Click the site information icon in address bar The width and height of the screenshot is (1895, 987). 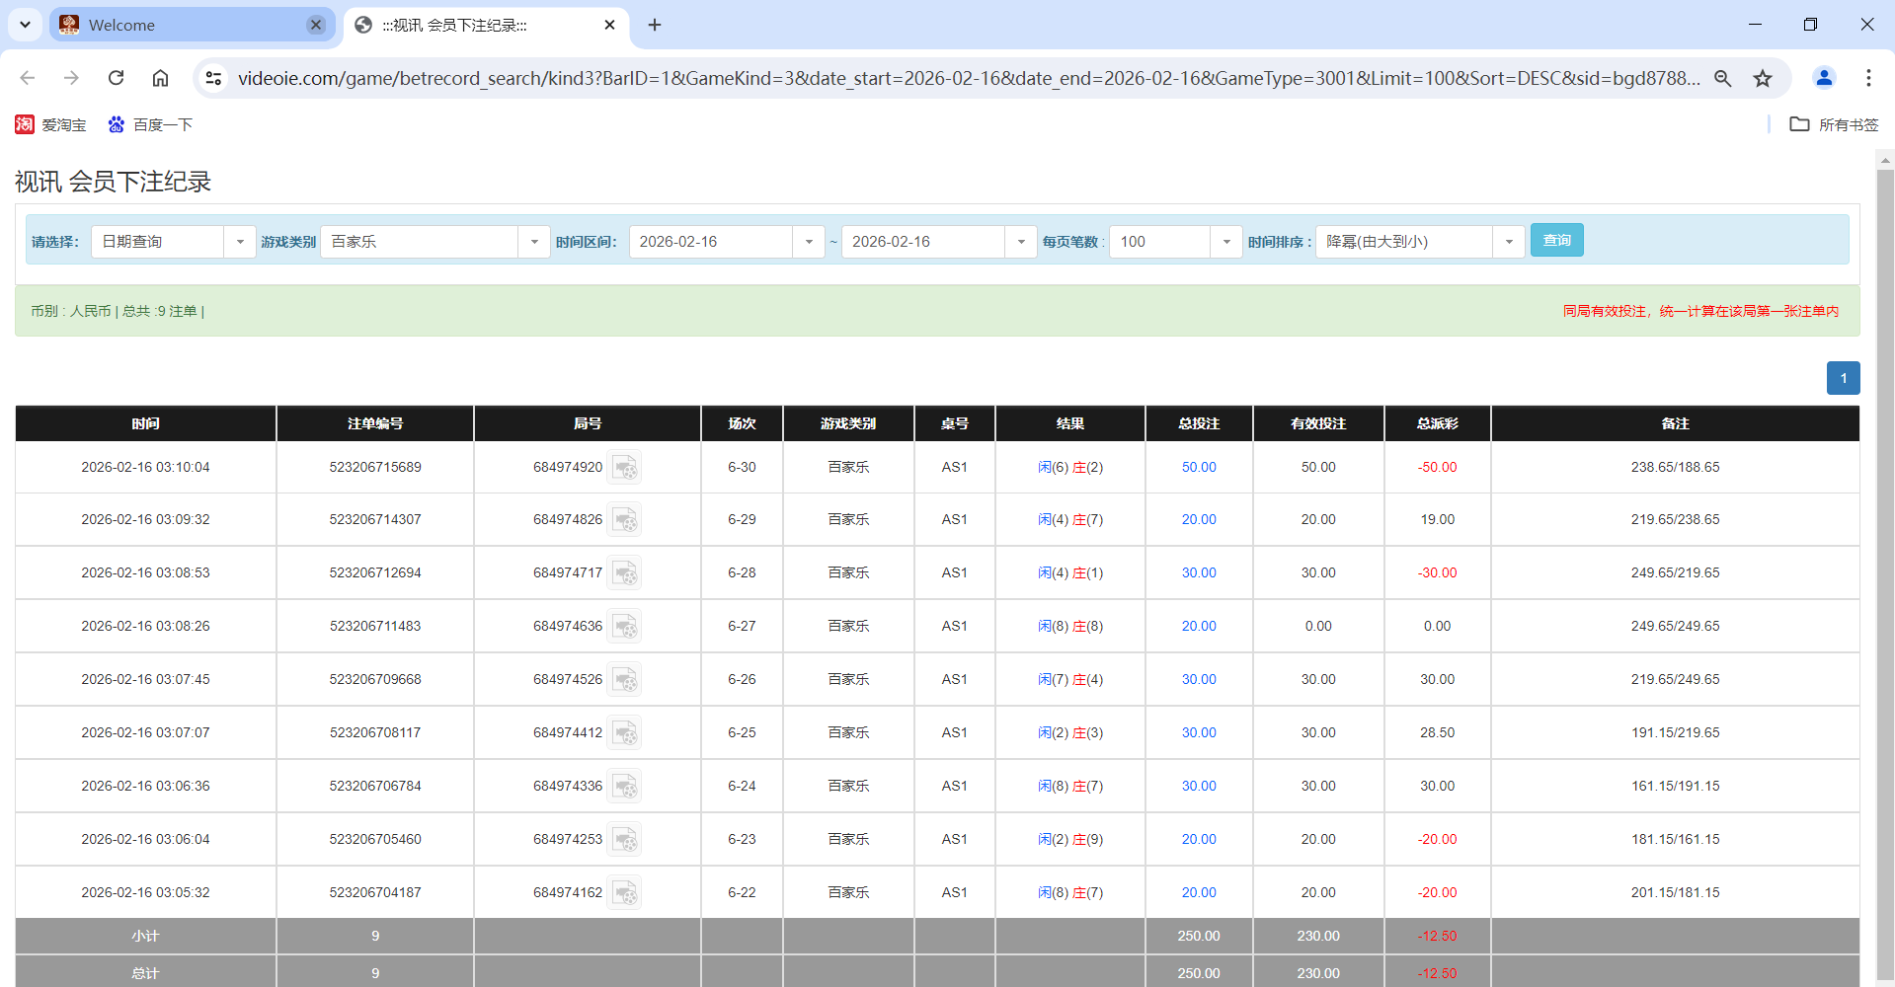pyautogui.click(x=213, y=78)
